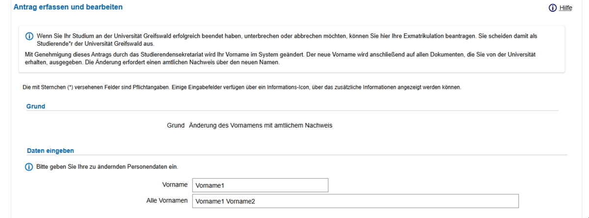
Task: Select the blue 'Grund' section heading
Action: coord(36,106)
